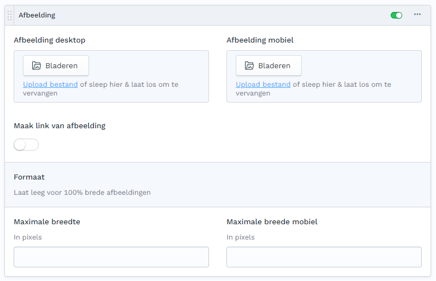The image size is (436, 281).
Task: Click the Afbeelding desktop label
Action: tap(50, 40)
